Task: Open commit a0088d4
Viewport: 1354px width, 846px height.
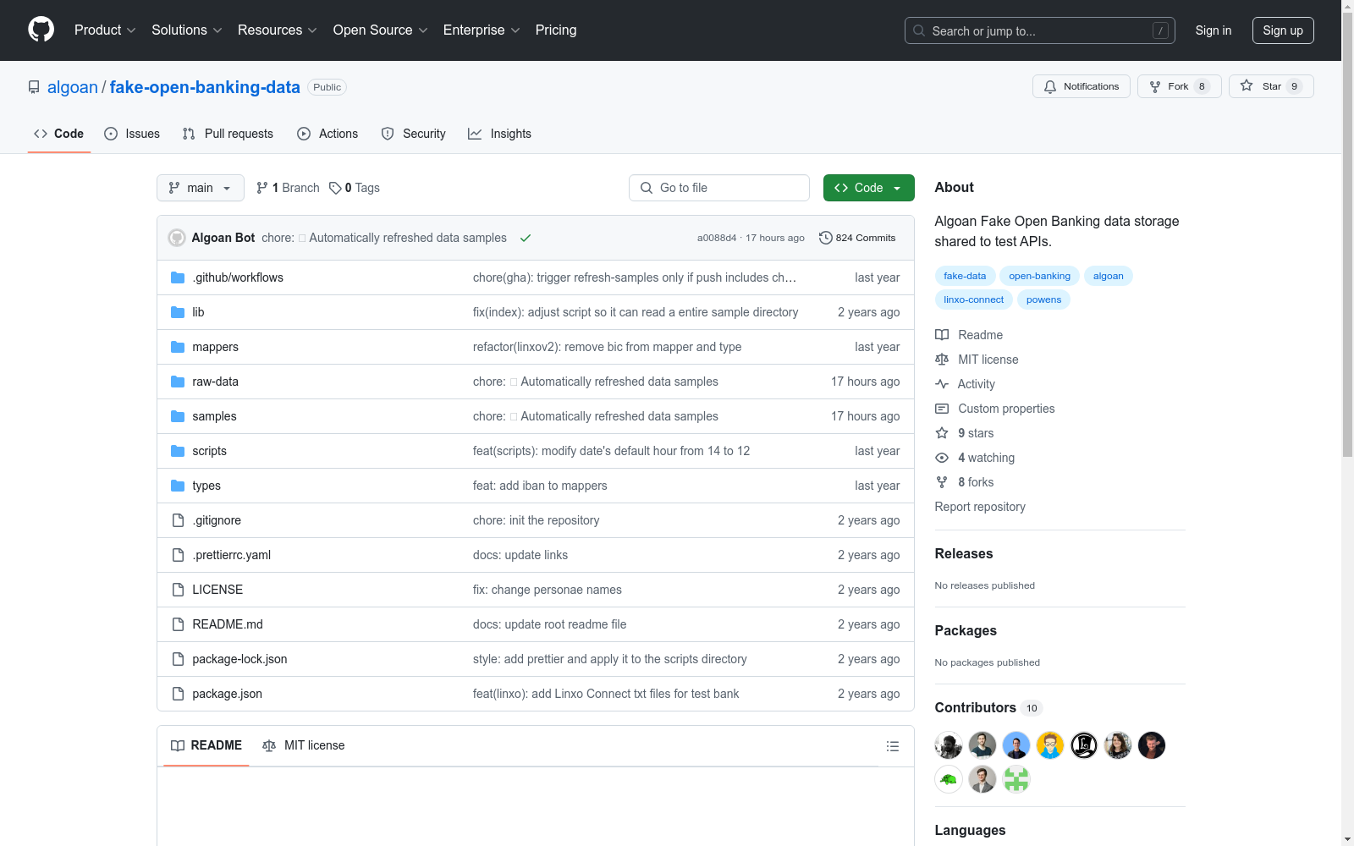Action: coord(717,238)
